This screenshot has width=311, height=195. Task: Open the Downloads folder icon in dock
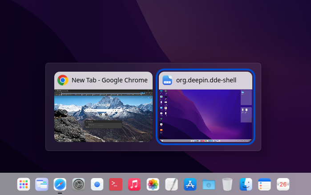(209, 184)
